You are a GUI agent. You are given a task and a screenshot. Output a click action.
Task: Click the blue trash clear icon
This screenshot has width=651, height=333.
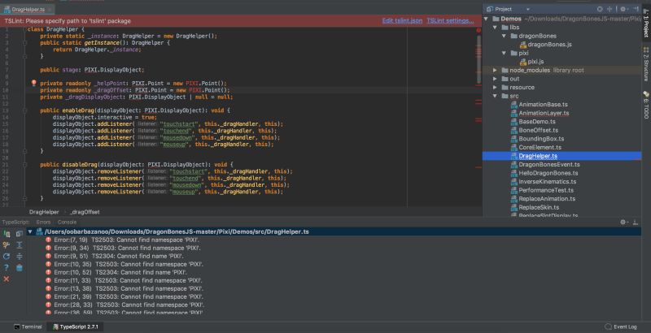[x=19, y=267]
